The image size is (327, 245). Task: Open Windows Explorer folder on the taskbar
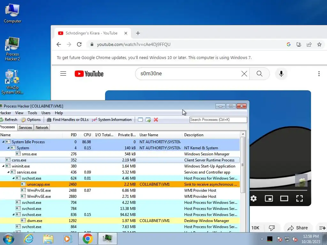click(x=48, y=239)
